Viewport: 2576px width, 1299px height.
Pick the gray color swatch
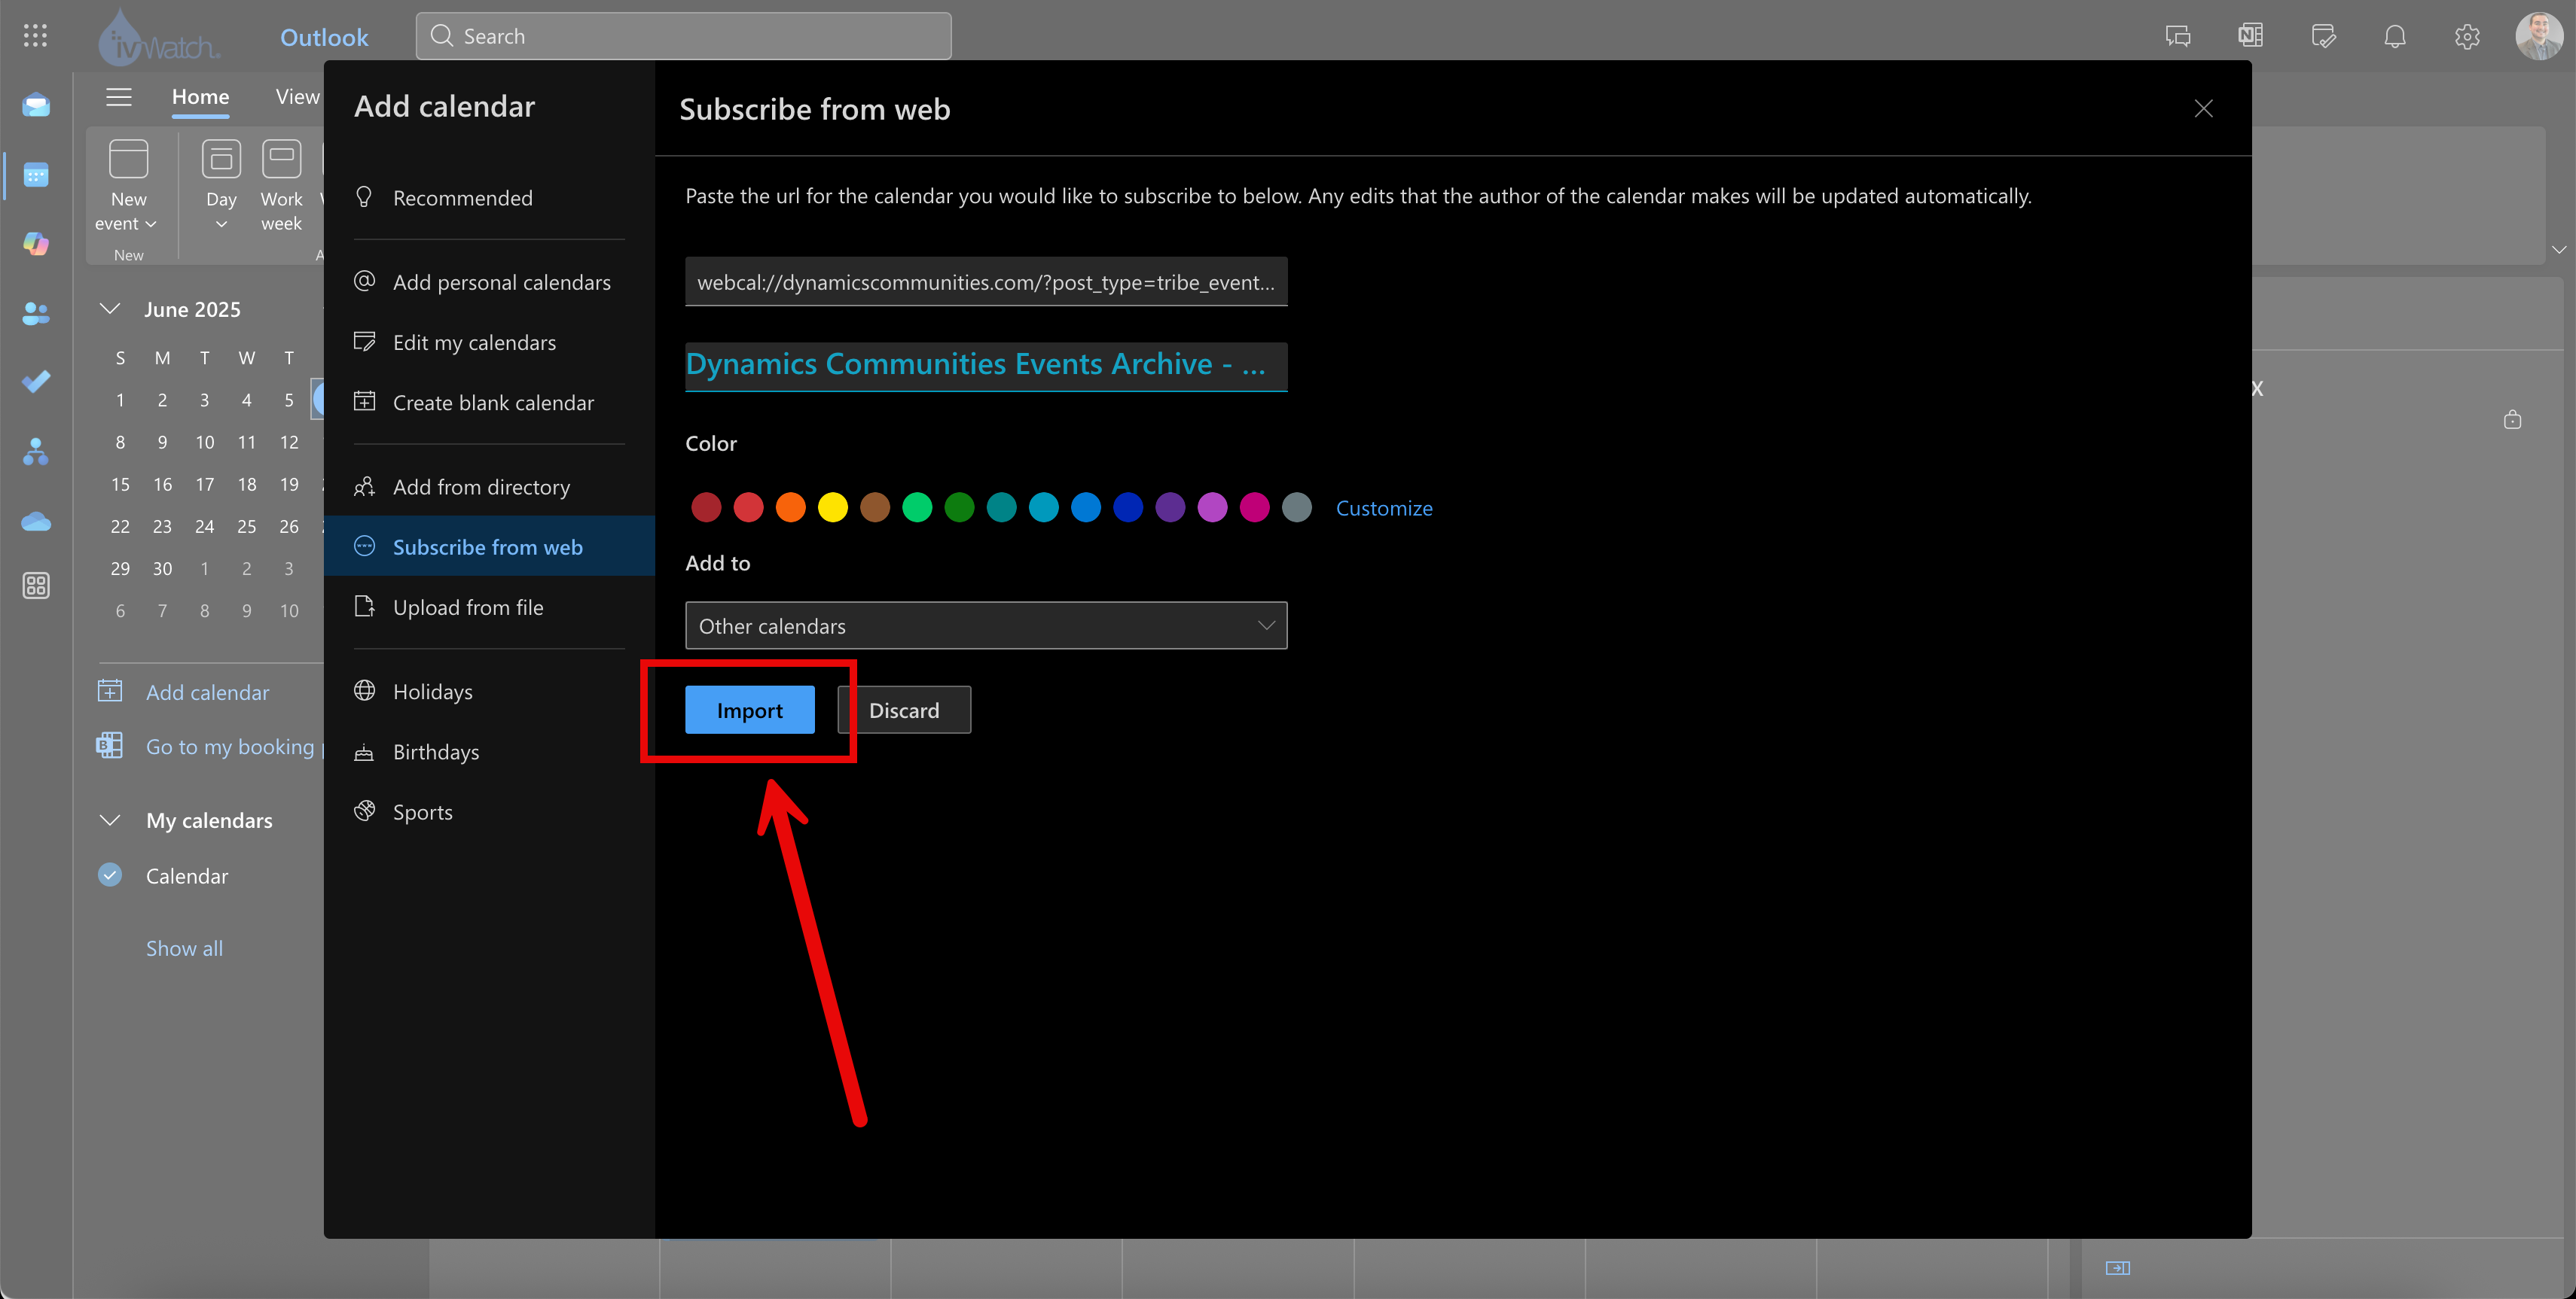pyautogui.click(x=1297, y=507)
